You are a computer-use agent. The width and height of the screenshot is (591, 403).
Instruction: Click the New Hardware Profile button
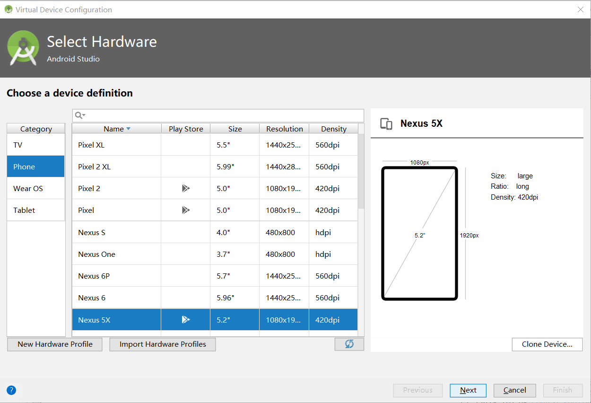click(55, 344)
